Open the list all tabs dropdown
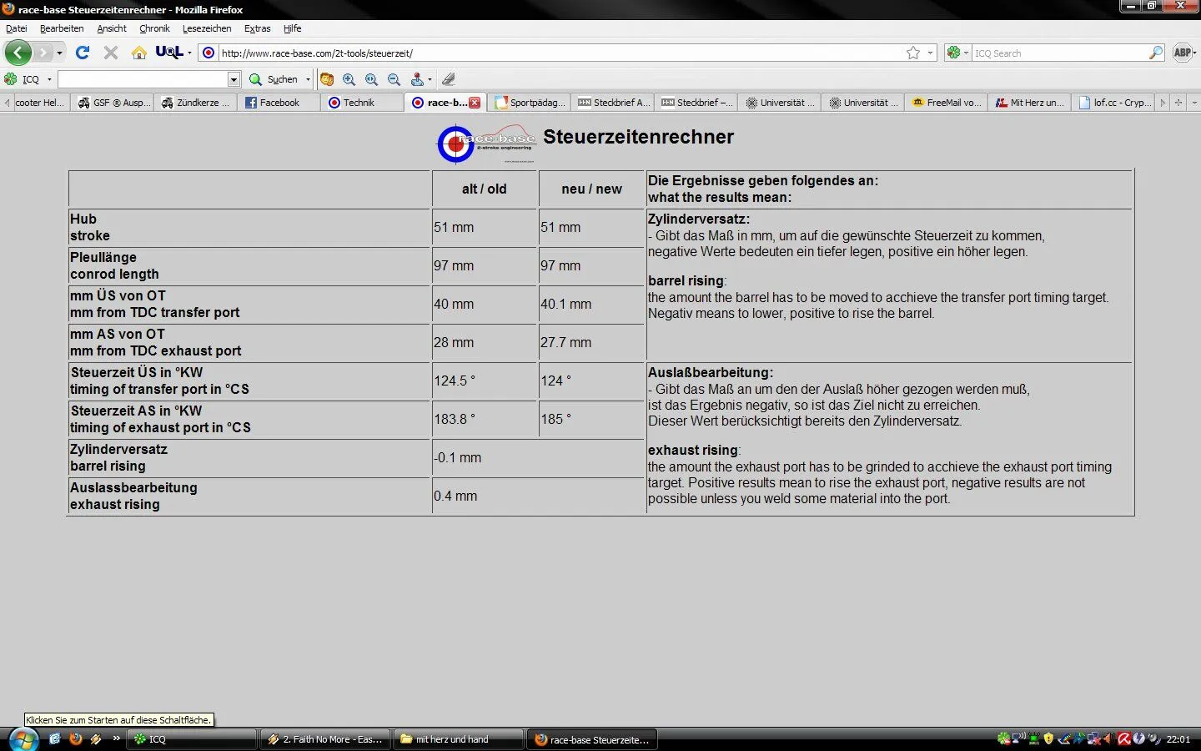Screen dimensions: 1201x751 click(x=1193, y=103)
